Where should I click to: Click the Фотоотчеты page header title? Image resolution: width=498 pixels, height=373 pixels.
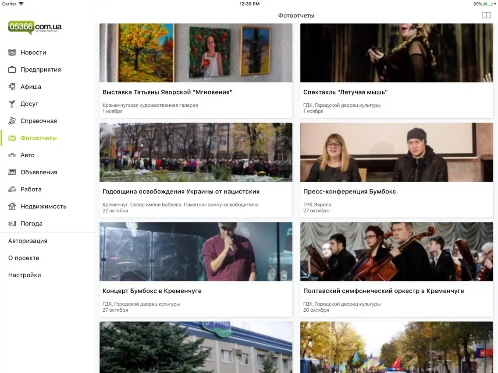296,16
